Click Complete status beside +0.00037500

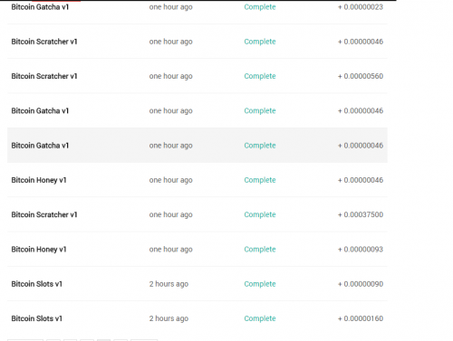tap(260, 214)
